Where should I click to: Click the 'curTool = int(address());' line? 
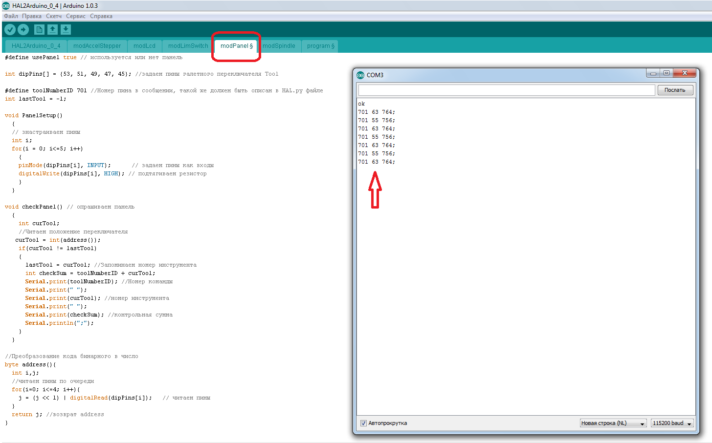coord(58,240)
